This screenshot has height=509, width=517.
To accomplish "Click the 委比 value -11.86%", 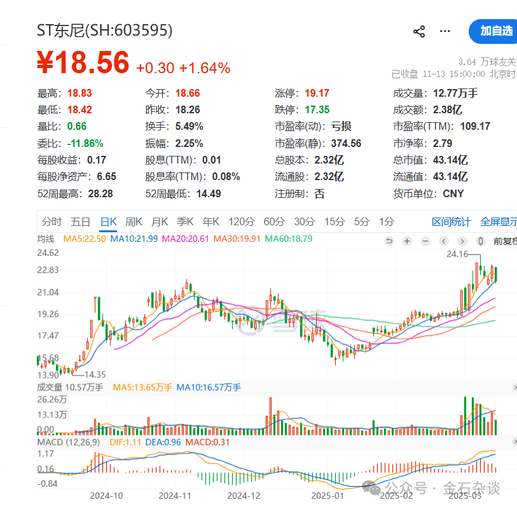I will coord(85,144).
